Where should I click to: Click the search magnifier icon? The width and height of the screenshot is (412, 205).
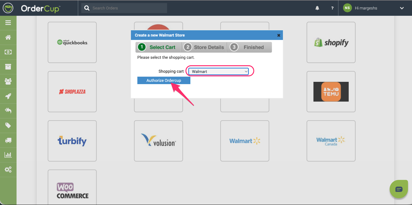tap(87, 8)
